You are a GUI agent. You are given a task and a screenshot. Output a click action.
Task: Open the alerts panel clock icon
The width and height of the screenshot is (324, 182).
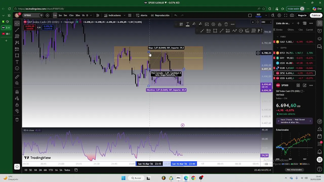click(320, 31)
